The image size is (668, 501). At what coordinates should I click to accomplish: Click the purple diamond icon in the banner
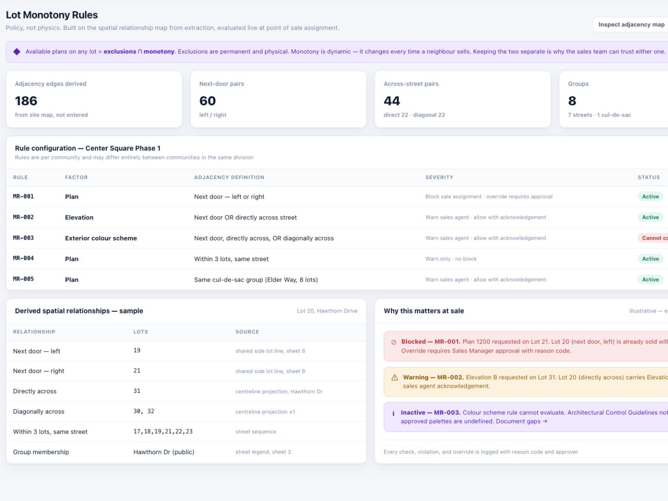[x=17, y=51]
